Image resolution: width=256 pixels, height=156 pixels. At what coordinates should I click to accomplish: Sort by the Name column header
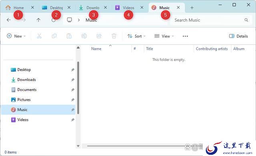[x=96, y=49]
